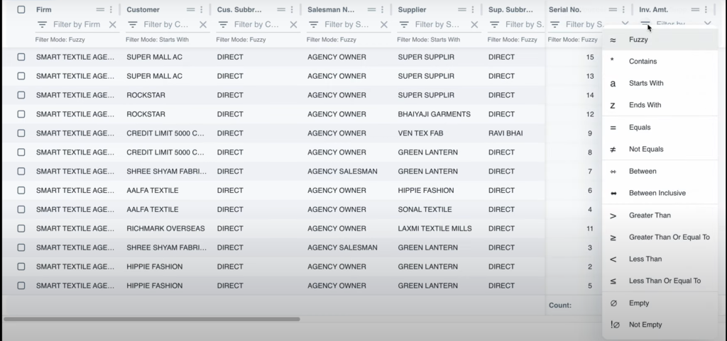This screenshot has width=727, height=341.
Task: Clear the Firm filter field
Action: point(112,25)
